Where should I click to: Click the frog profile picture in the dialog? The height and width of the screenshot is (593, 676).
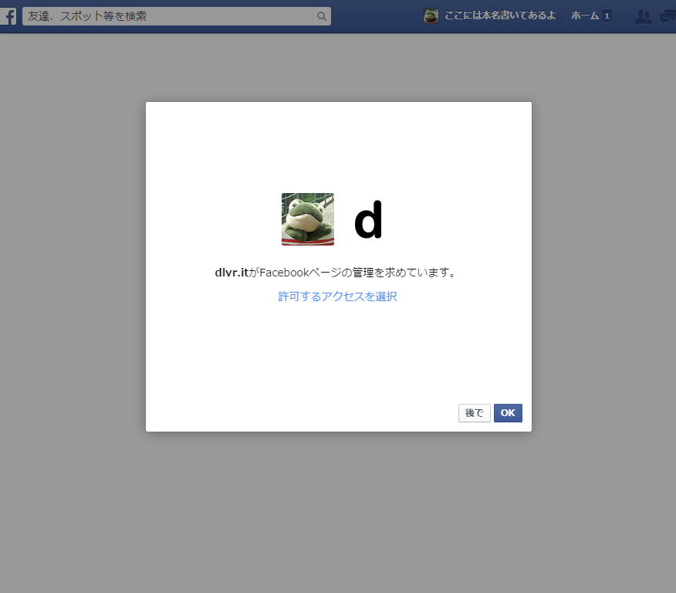coord(308,219)
